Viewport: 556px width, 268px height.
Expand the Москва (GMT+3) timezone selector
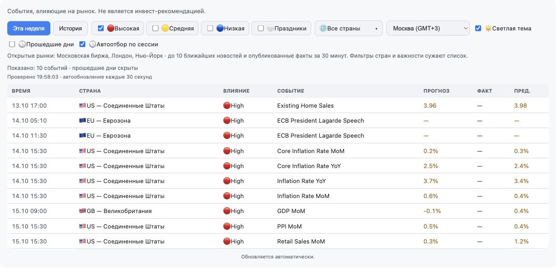428,28
